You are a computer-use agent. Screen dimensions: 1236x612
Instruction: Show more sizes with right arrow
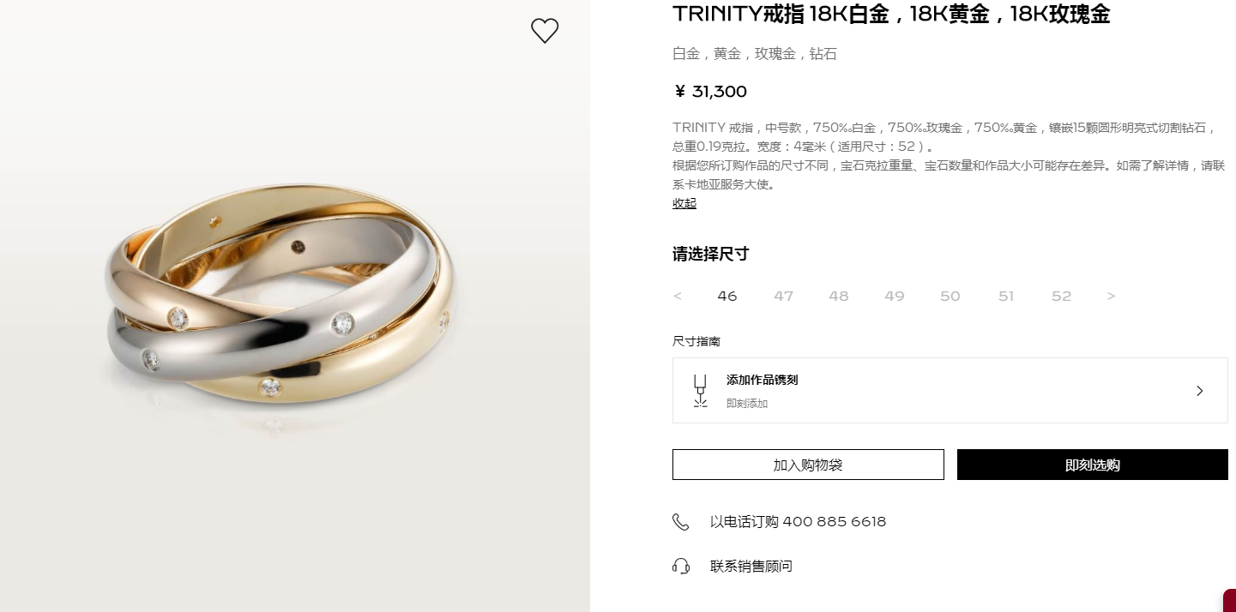1112,296
